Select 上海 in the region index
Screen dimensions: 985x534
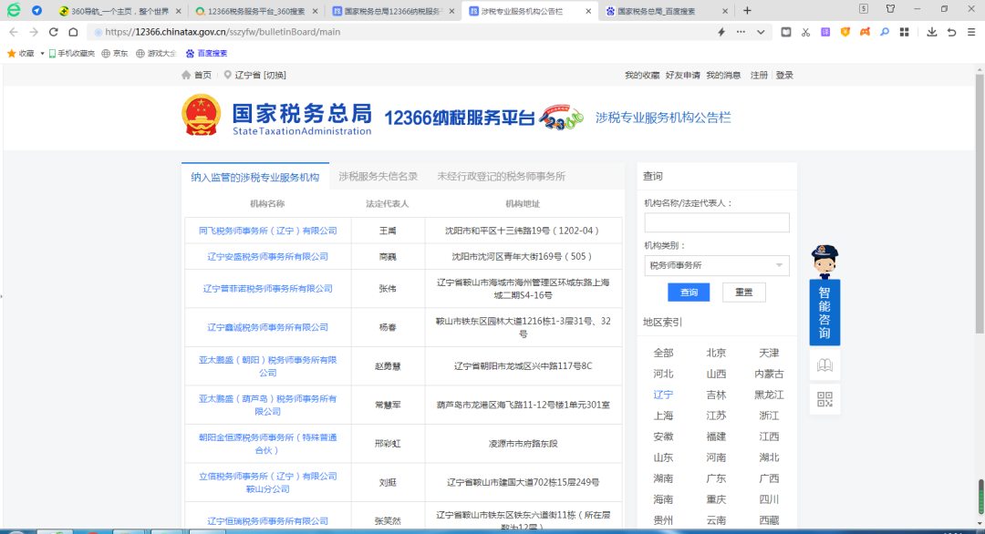point(663,416)
